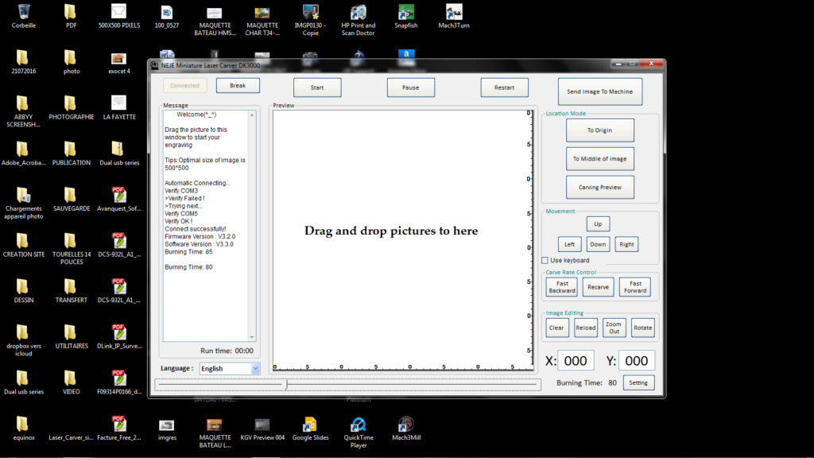The width and height of the screenshot is (814, 458).
Task: Select the TOURELLES 14 POUCES folder
Action: tap(71, 249)
